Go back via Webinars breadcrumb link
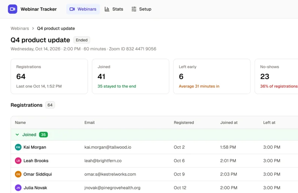This screenshot has height=193, width=298. tap(20, 29)
